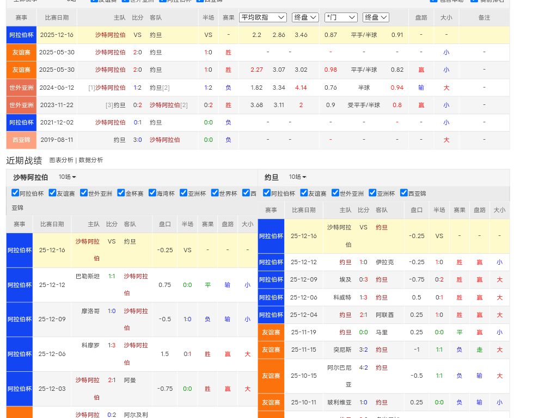This screenshot has height=418, width=545.
Task: Expand 10场 selector for 沙特阿拉伯
Action: pos(68,177)
